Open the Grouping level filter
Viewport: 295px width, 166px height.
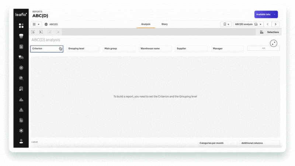83,48
